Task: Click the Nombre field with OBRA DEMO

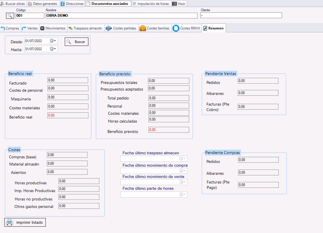Action: coord(121,16)
